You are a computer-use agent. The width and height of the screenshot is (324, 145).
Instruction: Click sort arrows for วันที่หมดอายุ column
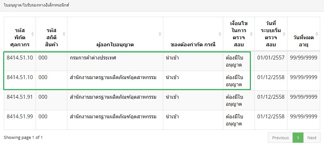[317, 34]
